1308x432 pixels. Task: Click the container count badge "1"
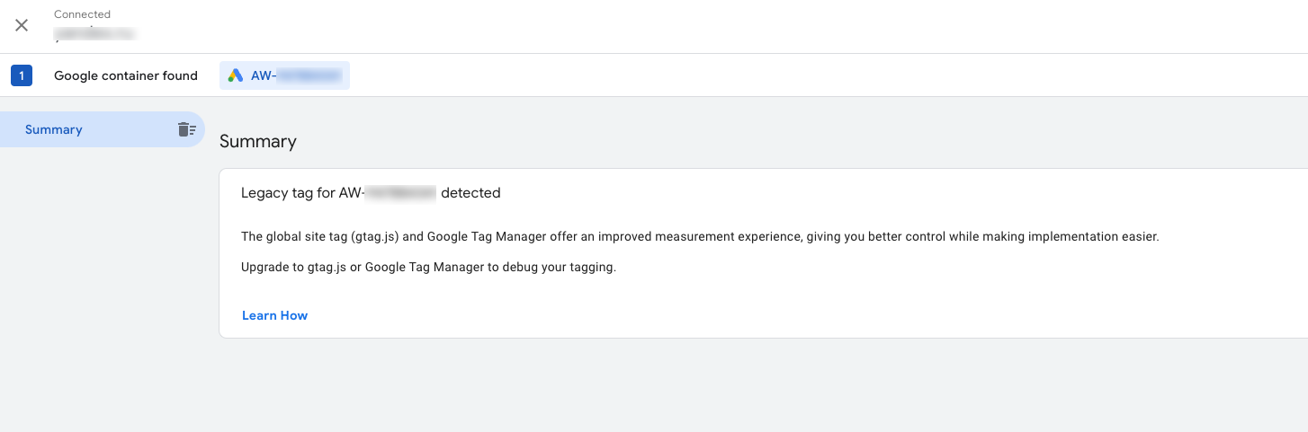22,75
